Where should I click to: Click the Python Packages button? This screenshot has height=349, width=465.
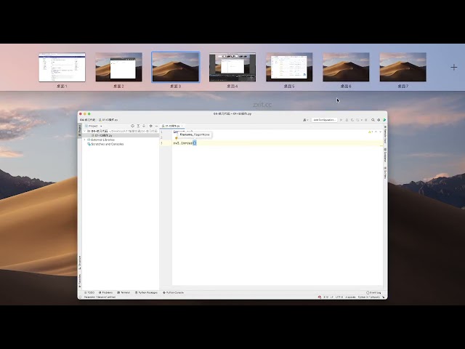[x=146, y=292]
